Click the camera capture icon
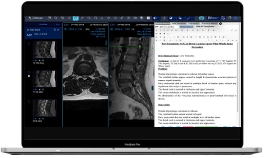 [x=135, y=18]
